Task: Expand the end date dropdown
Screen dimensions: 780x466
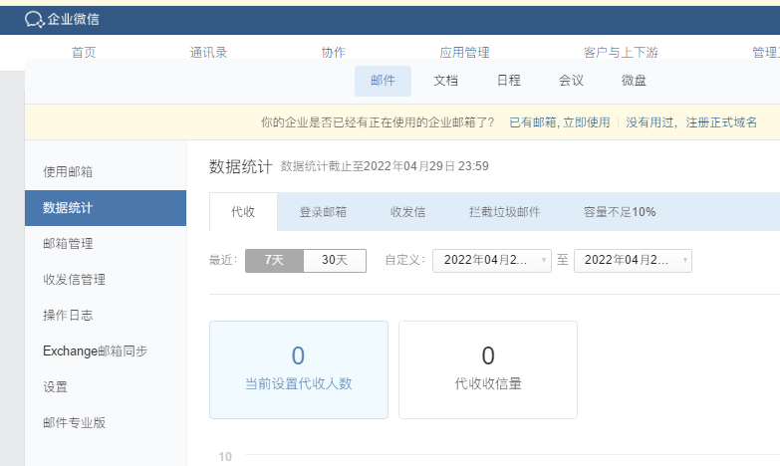Action: [x=633, y=260]
